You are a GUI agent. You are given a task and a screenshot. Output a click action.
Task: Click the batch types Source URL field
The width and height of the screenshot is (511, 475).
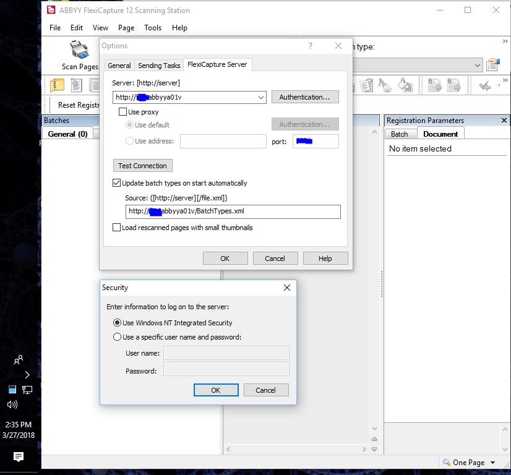(x=233, y=212)
